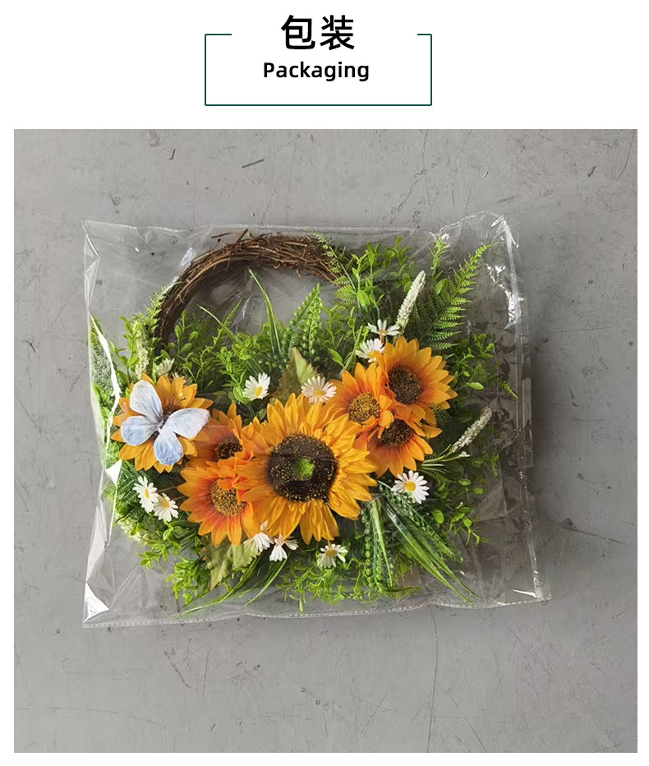Click the daisy at the wreath's bottom edge

coord(332,555)
